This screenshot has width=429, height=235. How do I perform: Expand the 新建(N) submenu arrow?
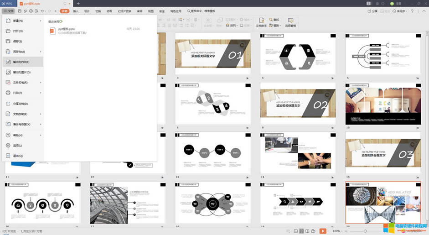click(41, 21)
